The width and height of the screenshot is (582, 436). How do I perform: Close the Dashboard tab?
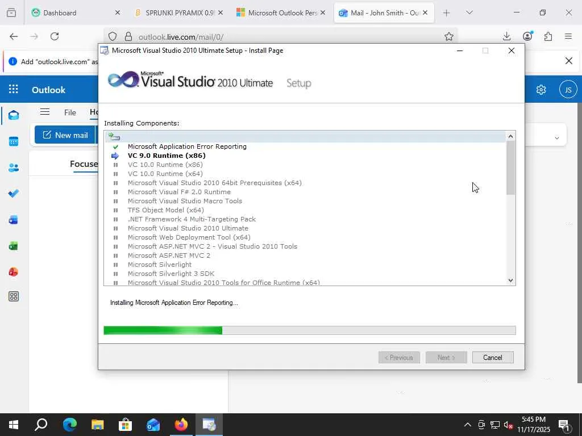click(x=117, y=12)
